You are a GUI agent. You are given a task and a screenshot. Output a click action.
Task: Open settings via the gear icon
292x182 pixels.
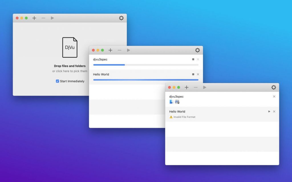(x=274, y=87)
